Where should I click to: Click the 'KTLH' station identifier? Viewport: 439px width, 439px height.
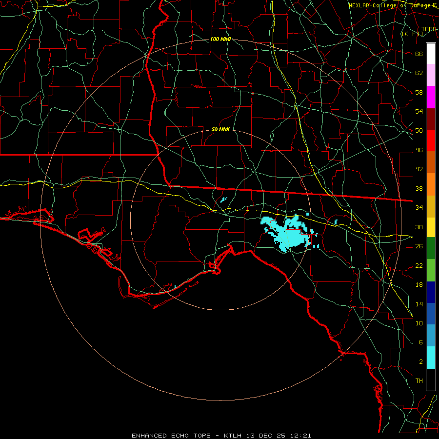point(232,436)
